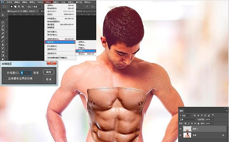Open the Layers panel flyout menu
The width and height of the screenshot is (229, 142).
click(227, 111)
